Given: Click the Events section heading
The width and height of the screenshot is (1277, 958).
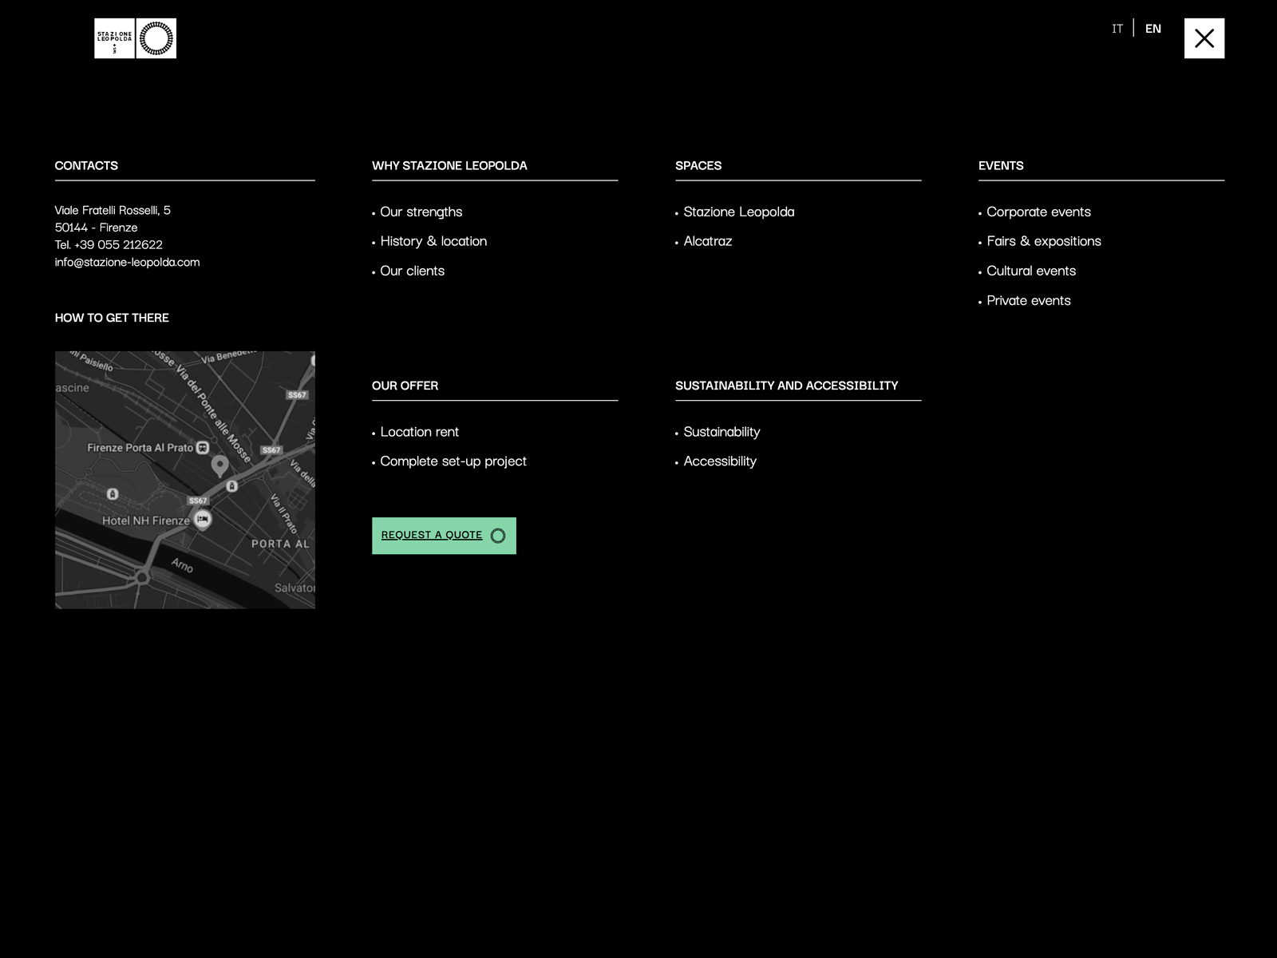Looking at the screenshot, I should 1001,165.
